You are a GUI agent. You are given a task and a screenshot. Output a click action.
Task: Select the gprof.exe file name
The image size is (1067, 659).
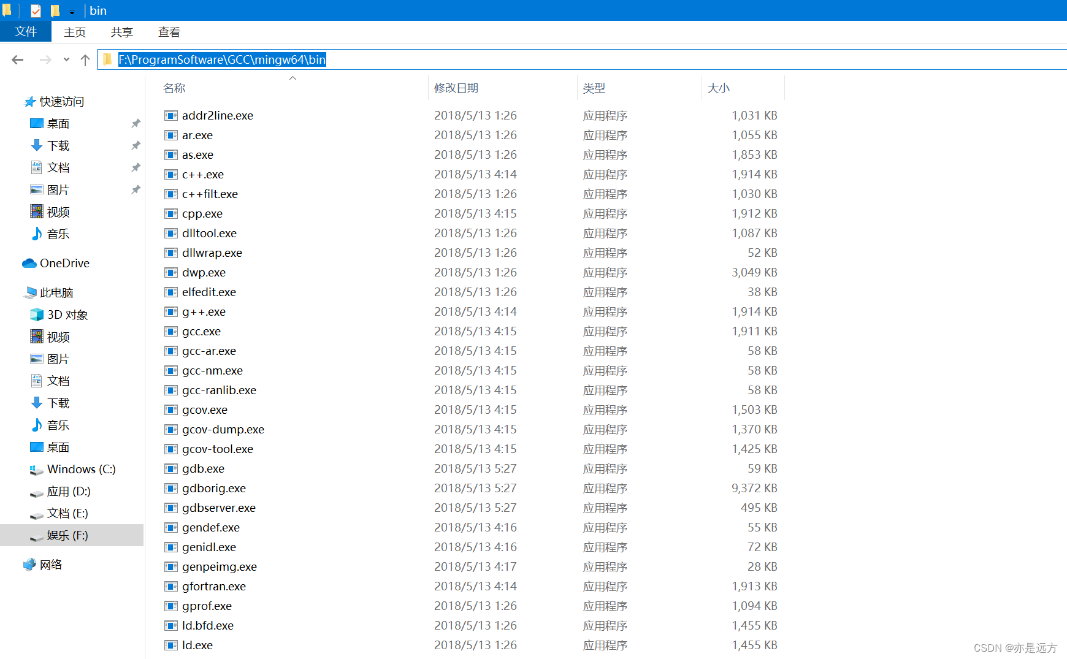click(207, 606)
